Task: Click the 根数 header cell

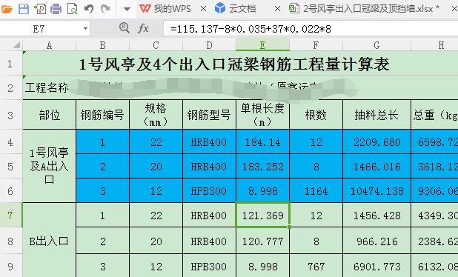Action: point(316,115)
